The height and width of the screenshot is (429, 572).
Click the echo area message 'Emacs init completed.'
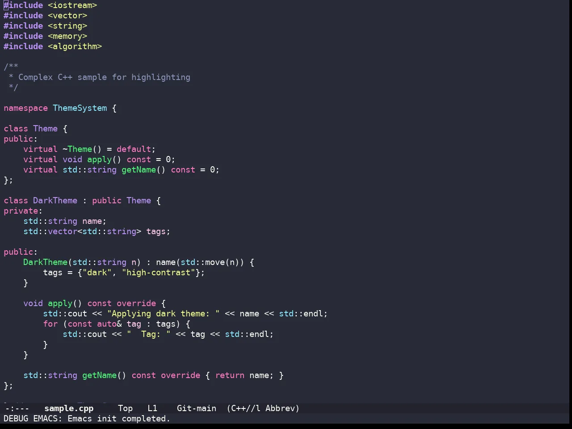[x=119, y=418]
